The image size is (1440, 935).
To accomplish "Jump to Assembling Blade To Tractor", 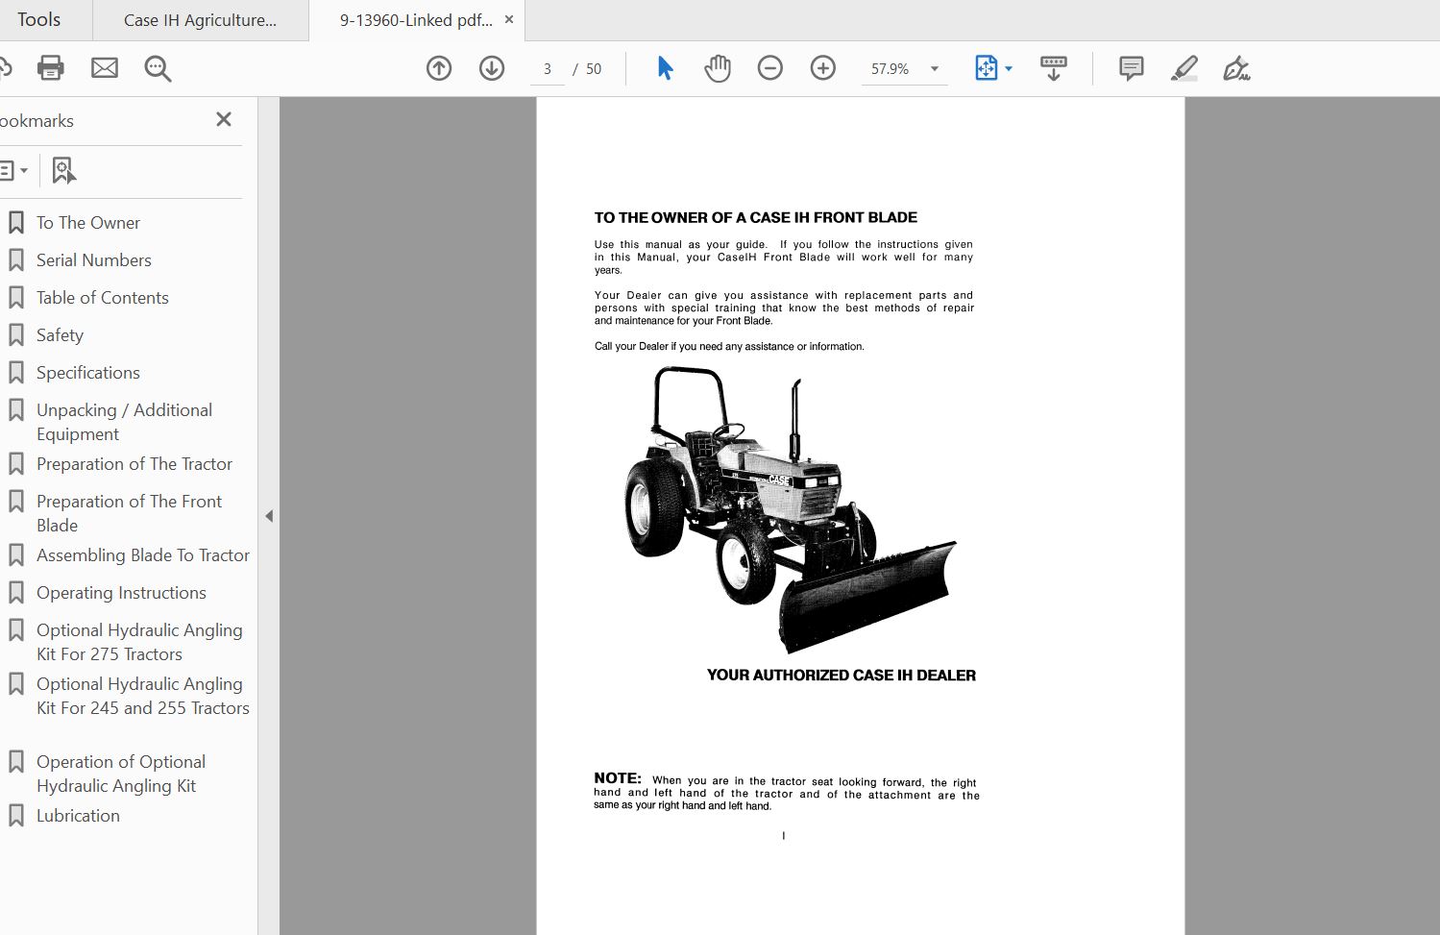I will click(143, 555).
